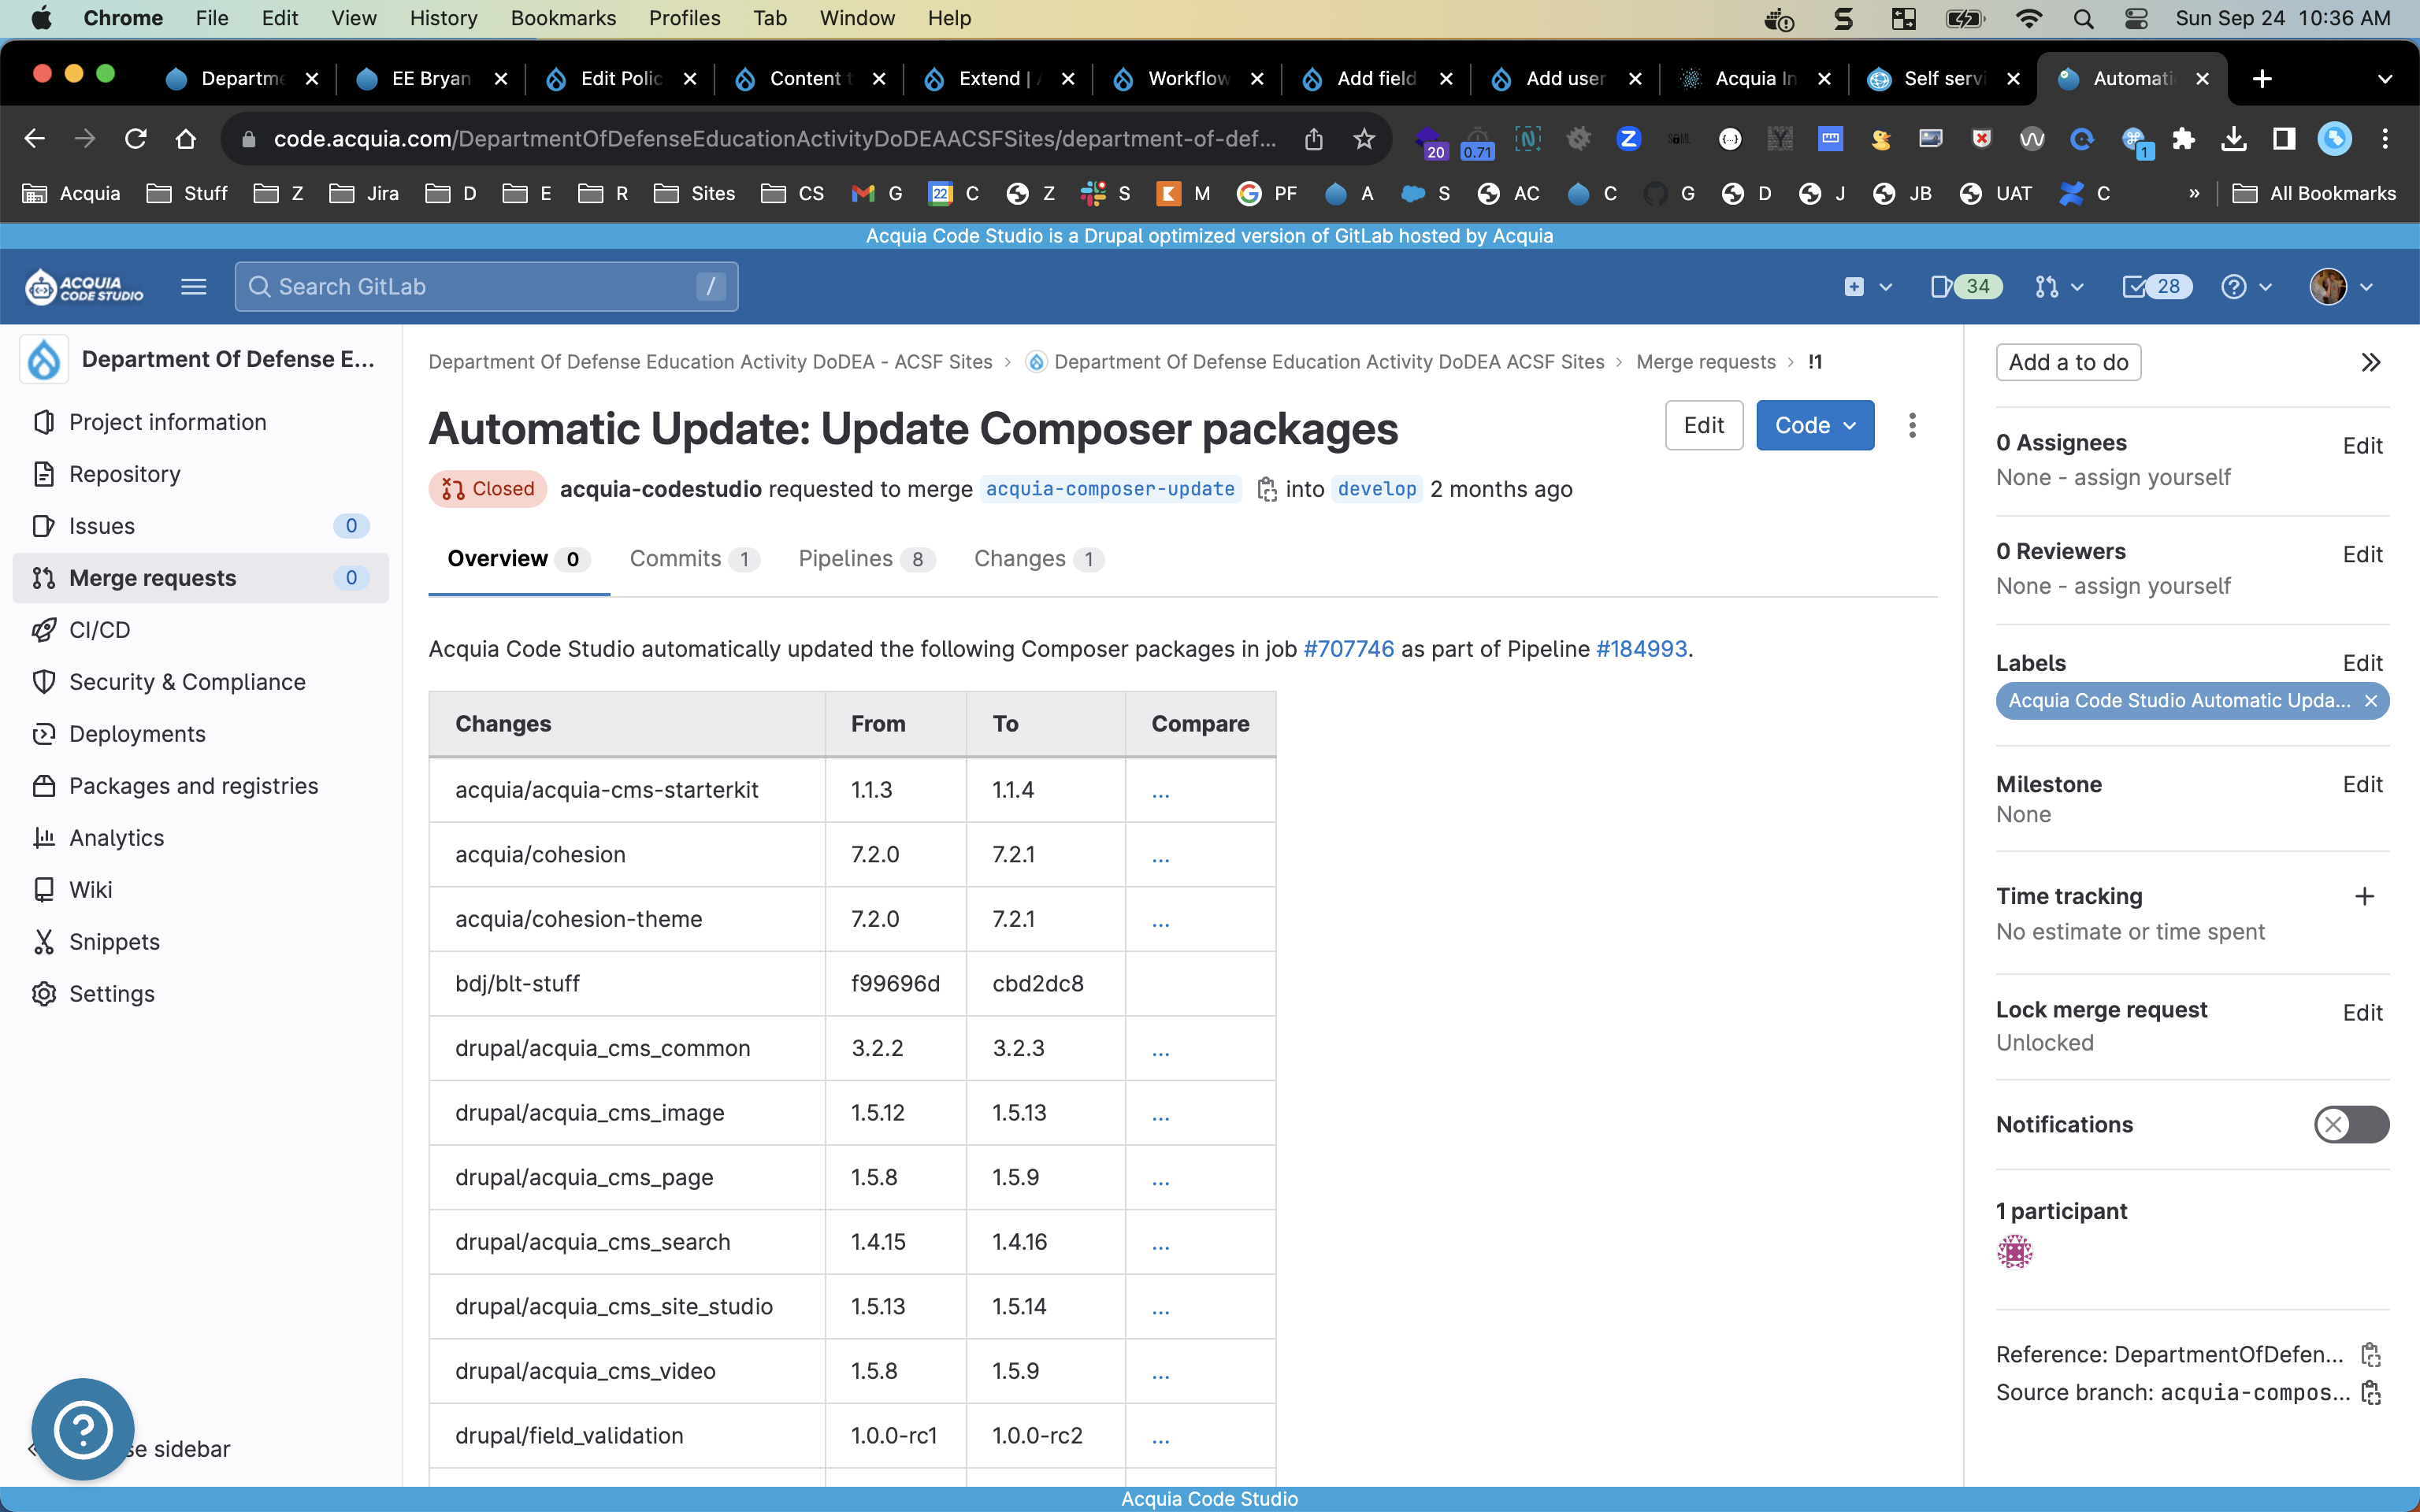Click the Edit merge request button
This screenshot has width=2420, height=1512.
1703,425
